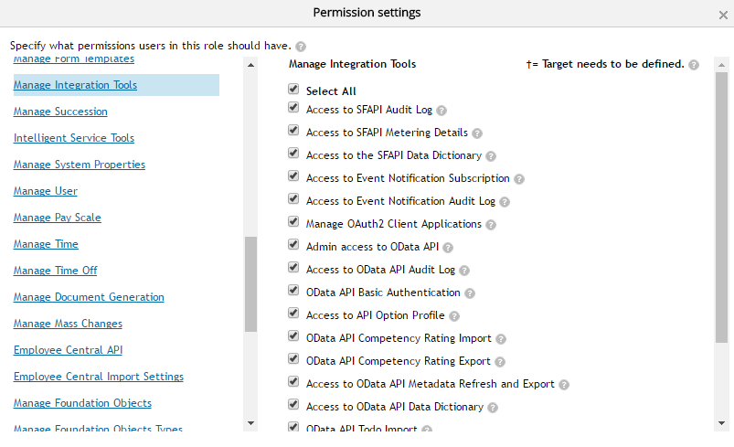Open help for Manage OAuth2 Client Applications
This screenshot has width=734, height=447.
coord(491,225)
